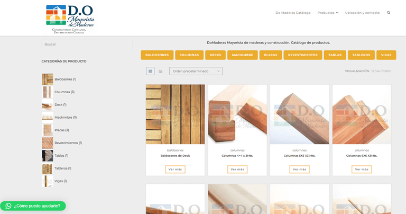Open Baldosones (1) sidebar link
Screen dimensions: 406x214
pos(65,79)
